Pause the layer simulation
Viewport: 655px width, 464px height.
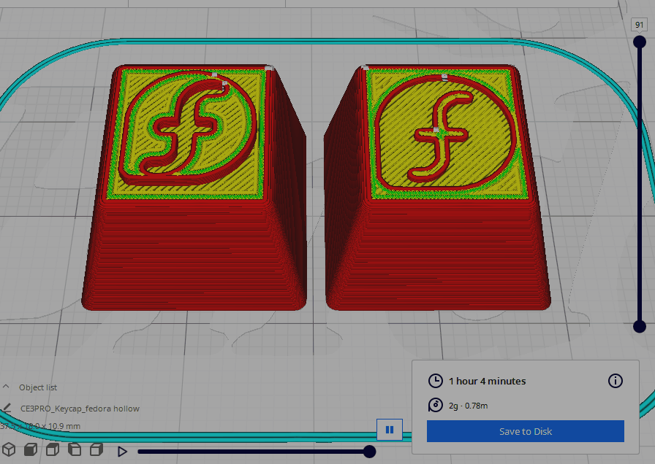point(390,430)
